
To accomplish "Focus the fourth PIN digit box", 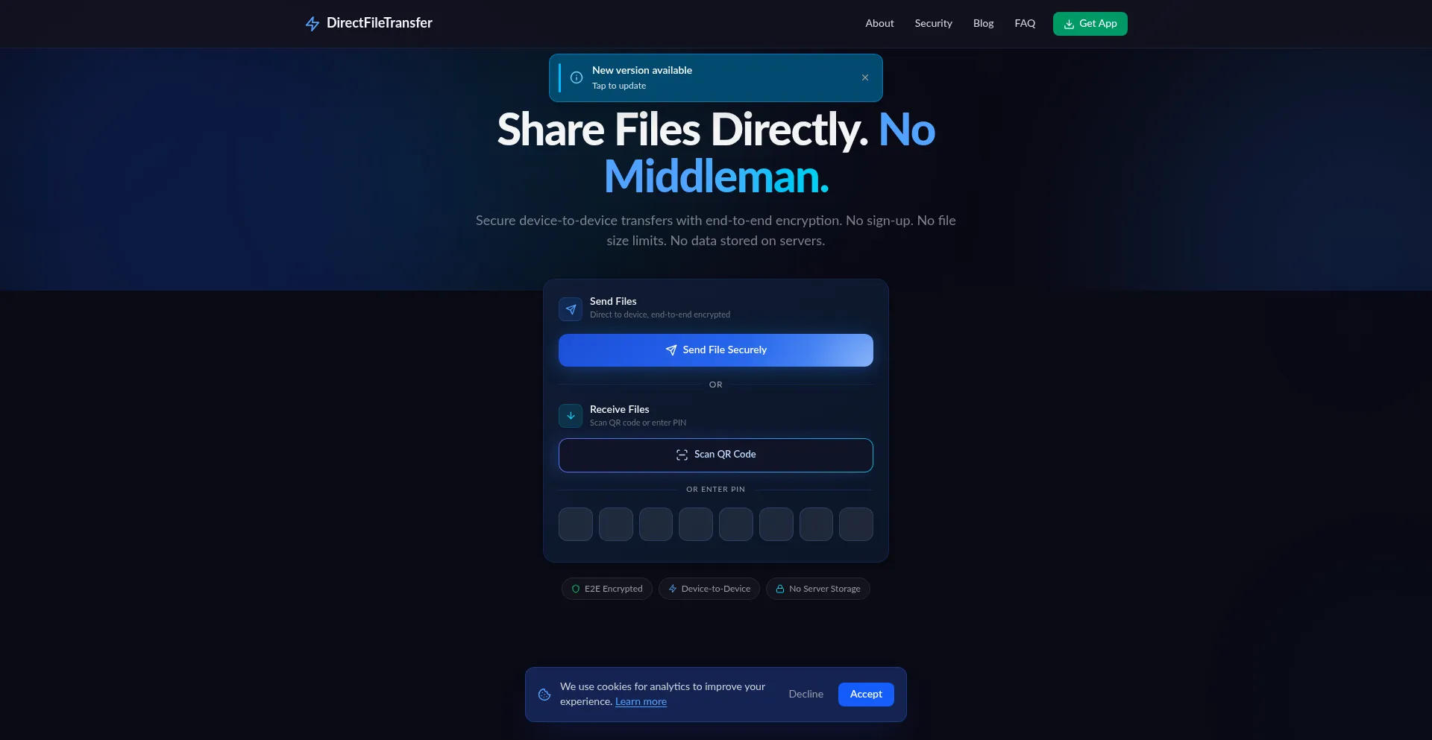I will tap(695, 525).
